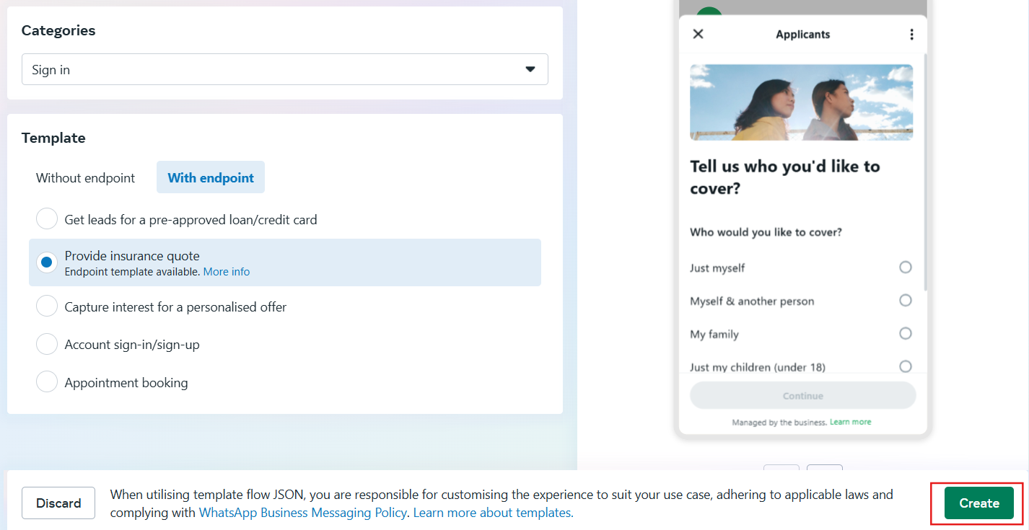Select Account sign-in/sign-up template
1029x530 pixels.
coord(47,345)
